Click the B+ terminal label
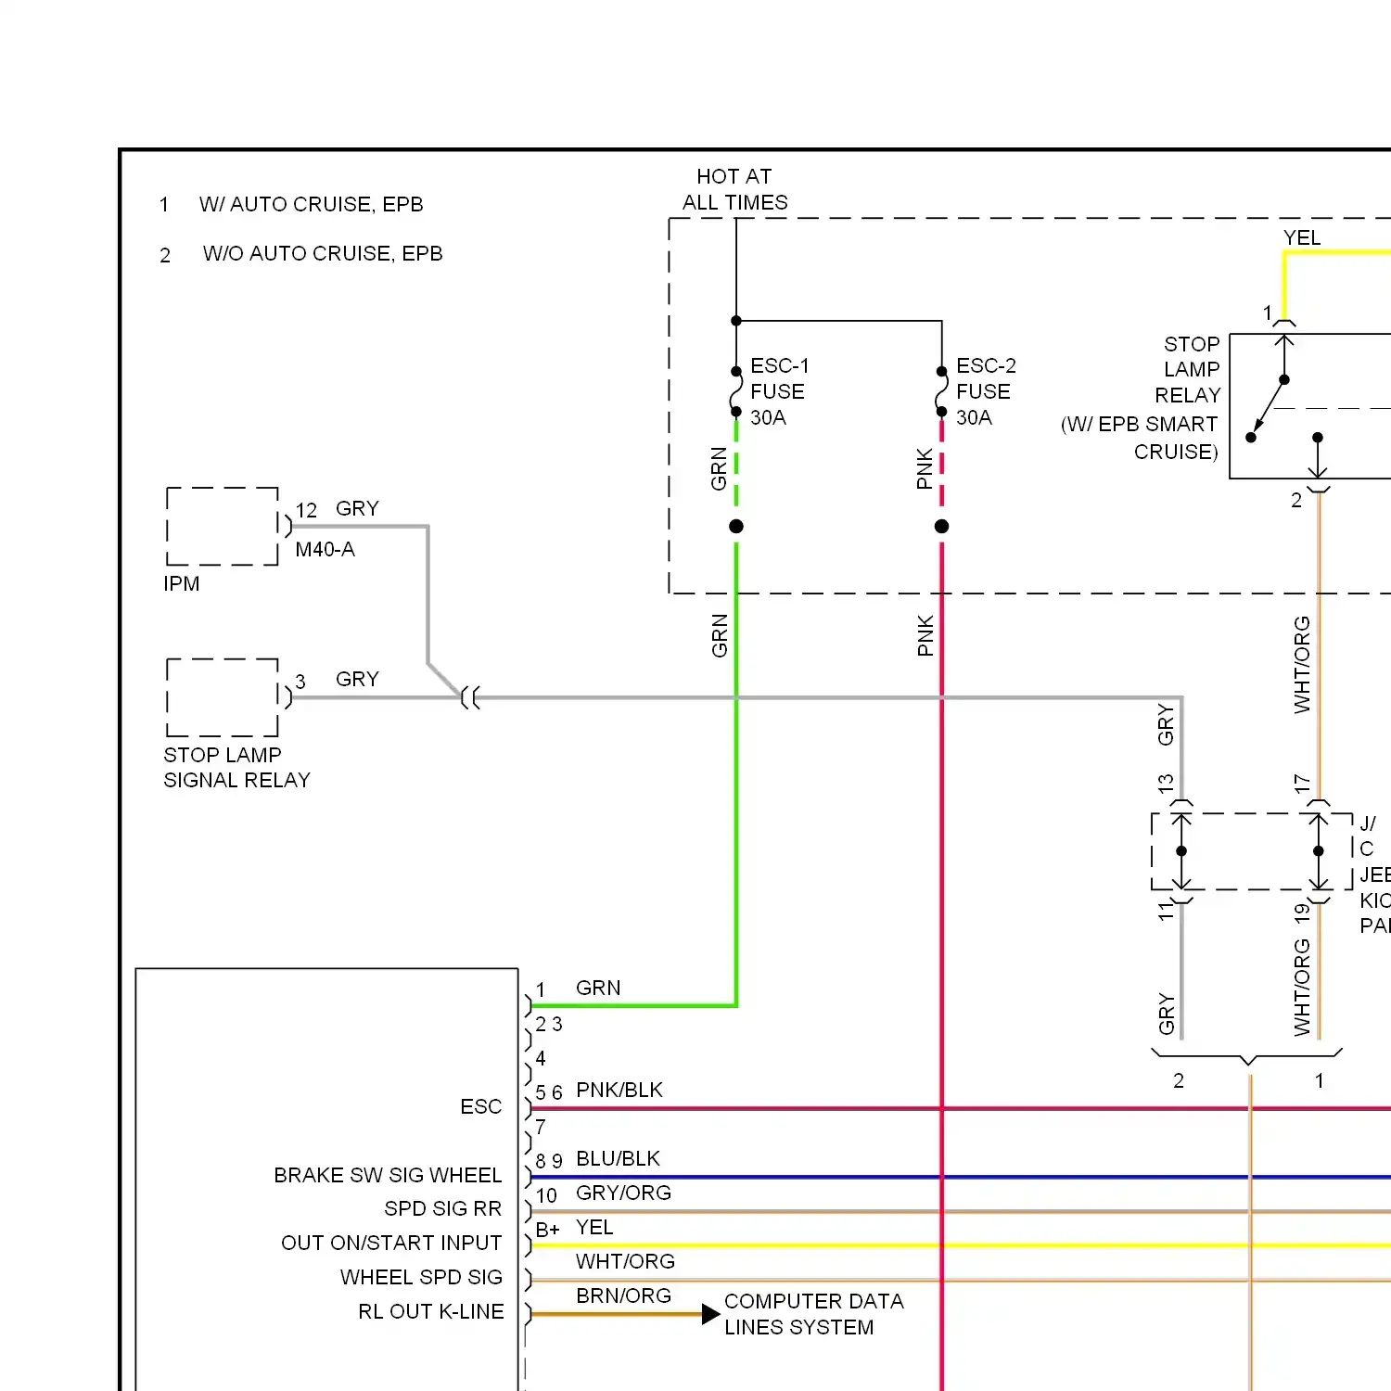 pos(547,1230)
